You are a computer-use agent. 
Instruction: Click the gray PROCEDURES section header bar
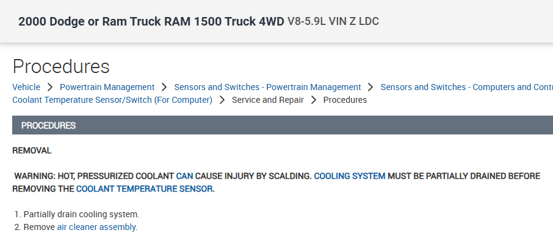pyautogui.click(x=282, y=125)
